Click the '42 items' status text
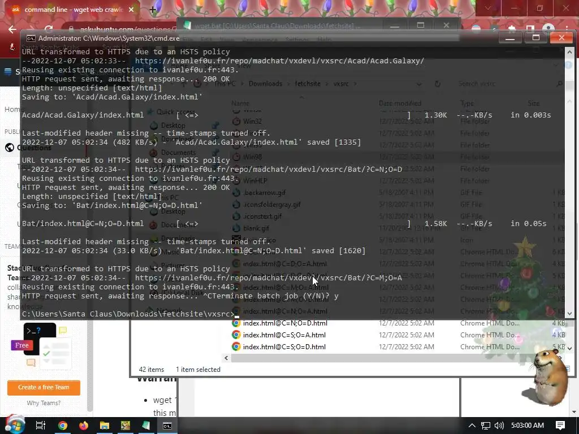 click(152, 370)
